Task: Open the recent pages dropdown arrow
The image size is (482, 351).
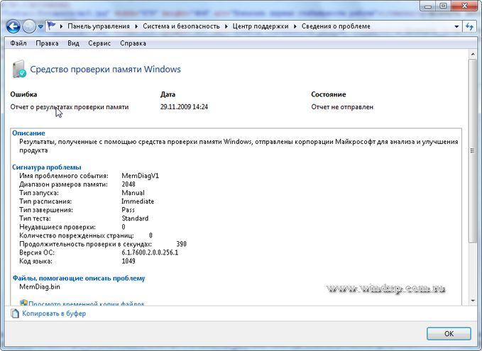Action: tap(40, 27)
